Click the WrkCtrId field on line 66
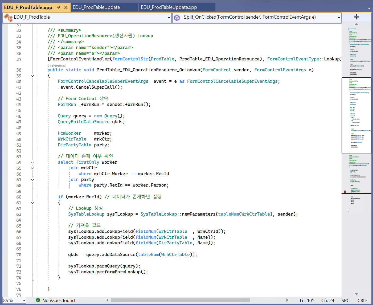 coord(208,232)
